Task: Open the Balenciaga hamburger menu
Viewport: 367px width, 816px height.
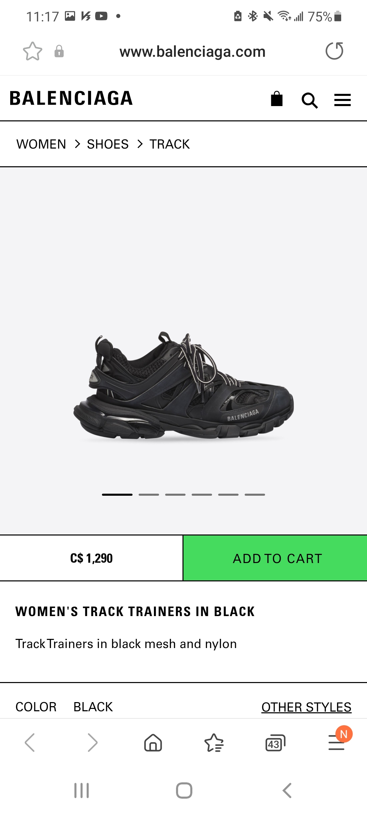Action: (x=342, y=100)
